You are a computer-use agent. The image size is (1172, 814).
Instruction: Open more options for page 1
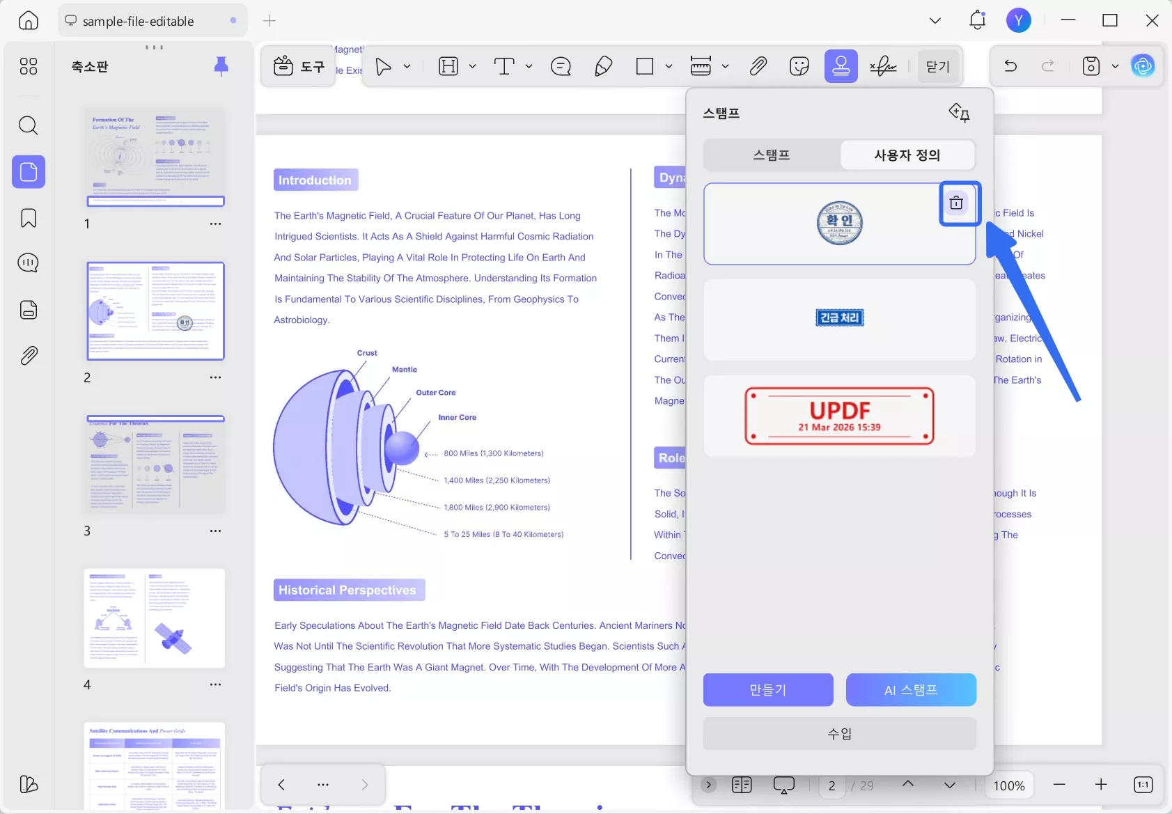[x=216, y=224]
